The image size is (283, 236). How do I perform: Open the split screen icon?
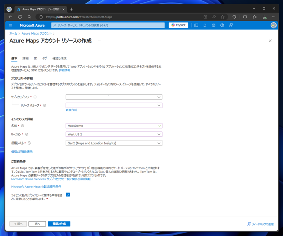(245, 17)
